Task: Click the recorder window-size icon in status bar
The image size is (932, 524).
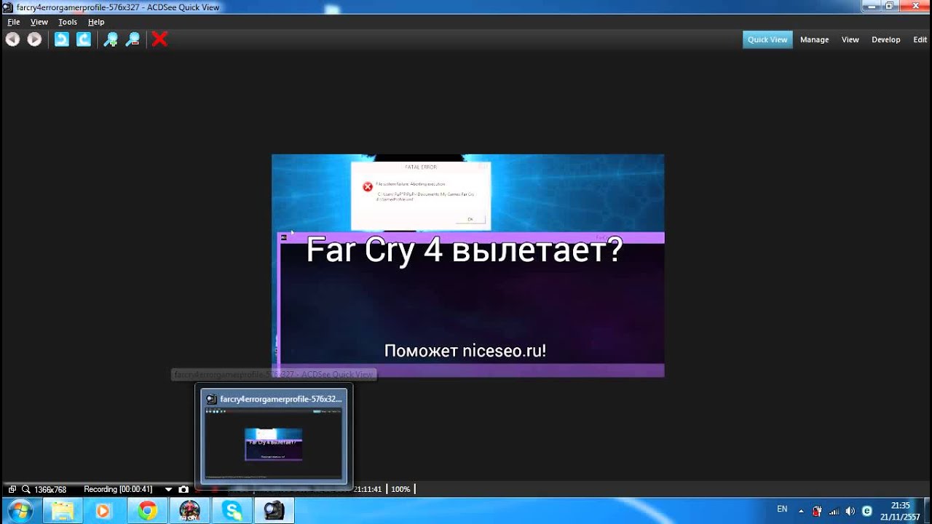Action: 12,489
